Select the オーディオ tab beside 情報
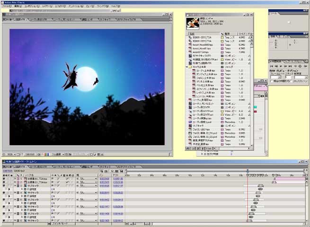 tap(283, 36)
